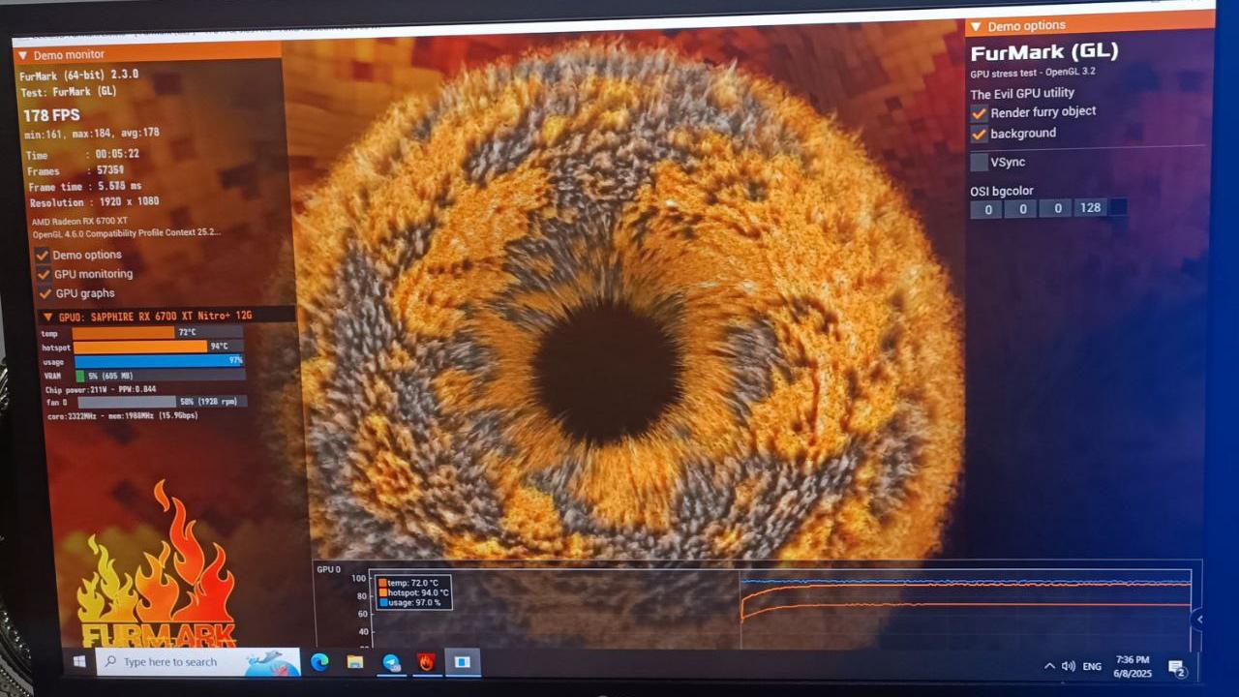Show hidden system tray icons
This screenshot has height=697, width=1239.
tap(1049, 666)
